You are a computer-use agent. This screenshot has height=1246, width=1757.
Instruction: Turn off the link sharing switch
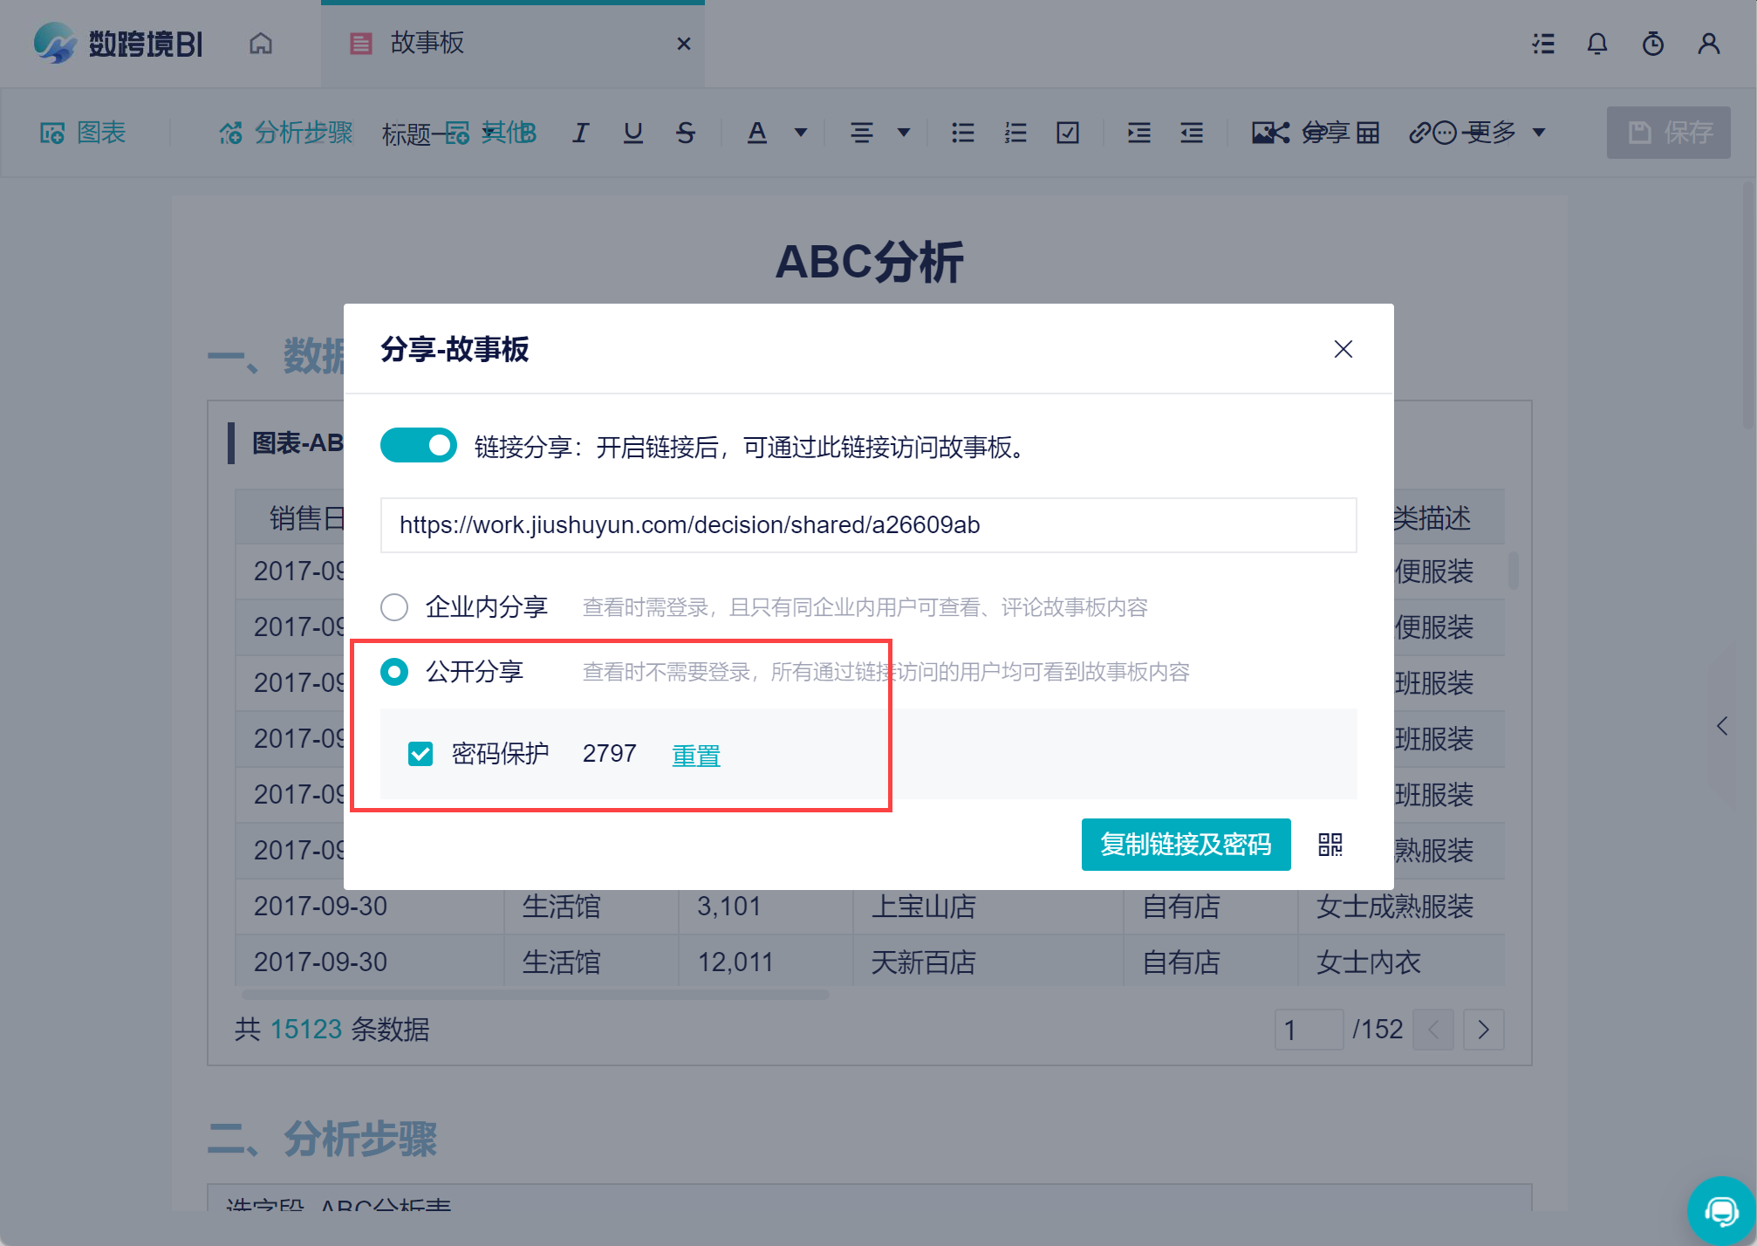(419, 446)
